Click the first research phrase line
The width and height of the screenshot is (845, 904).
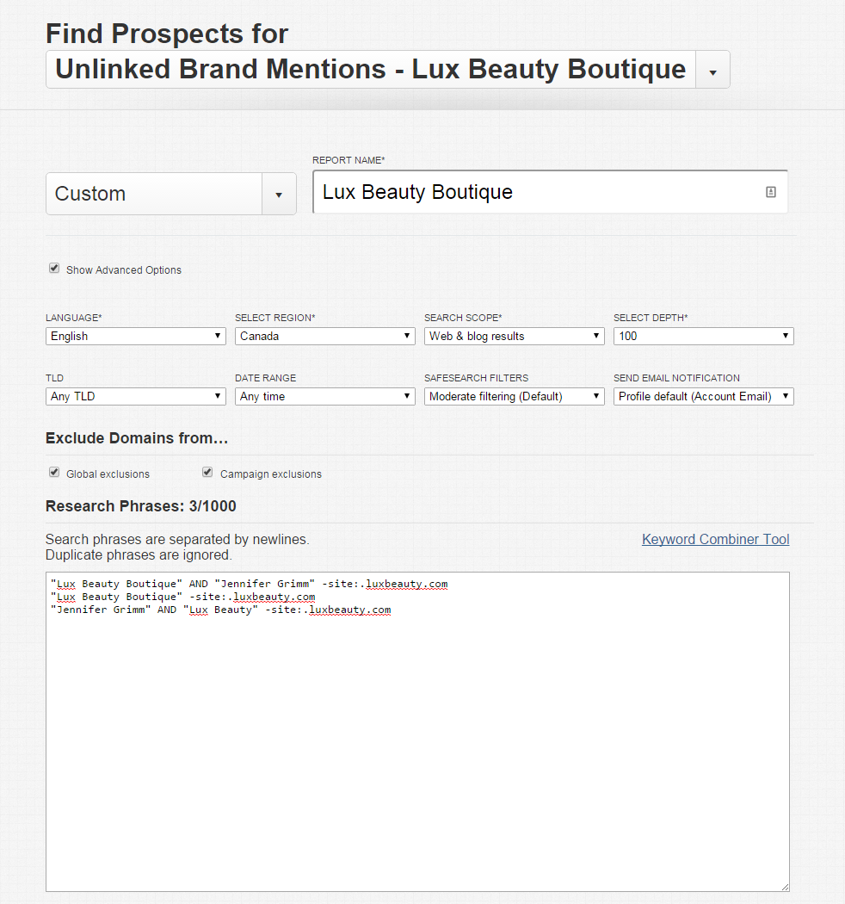[x=250, y=584]
